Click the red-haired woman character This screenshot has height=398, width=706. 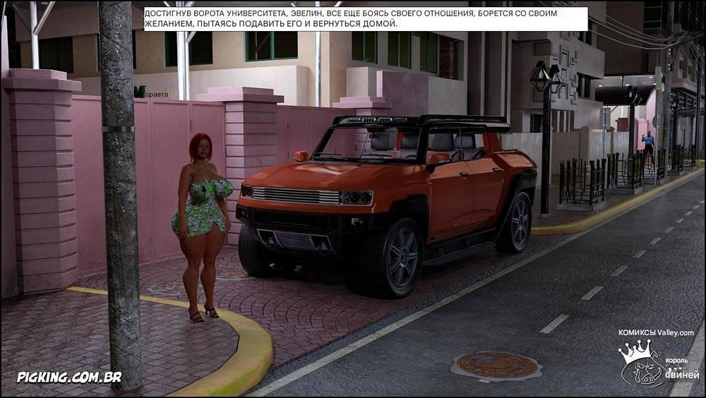pyautogui.click(x=203, y=219)
